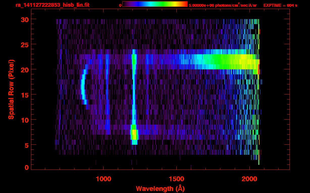The height and width of the screenshot is (193, 310).
Task: Click the Spatial Row (Pixel) axis title
Action: [x=11, y=89]
